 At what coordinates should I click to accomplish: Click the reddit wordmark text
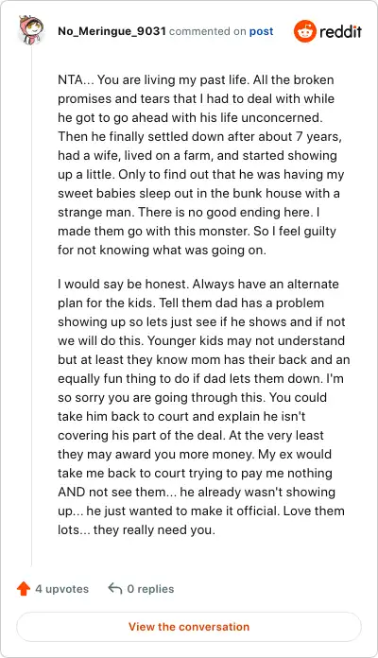pyautogui.click(x=340, y=31)
